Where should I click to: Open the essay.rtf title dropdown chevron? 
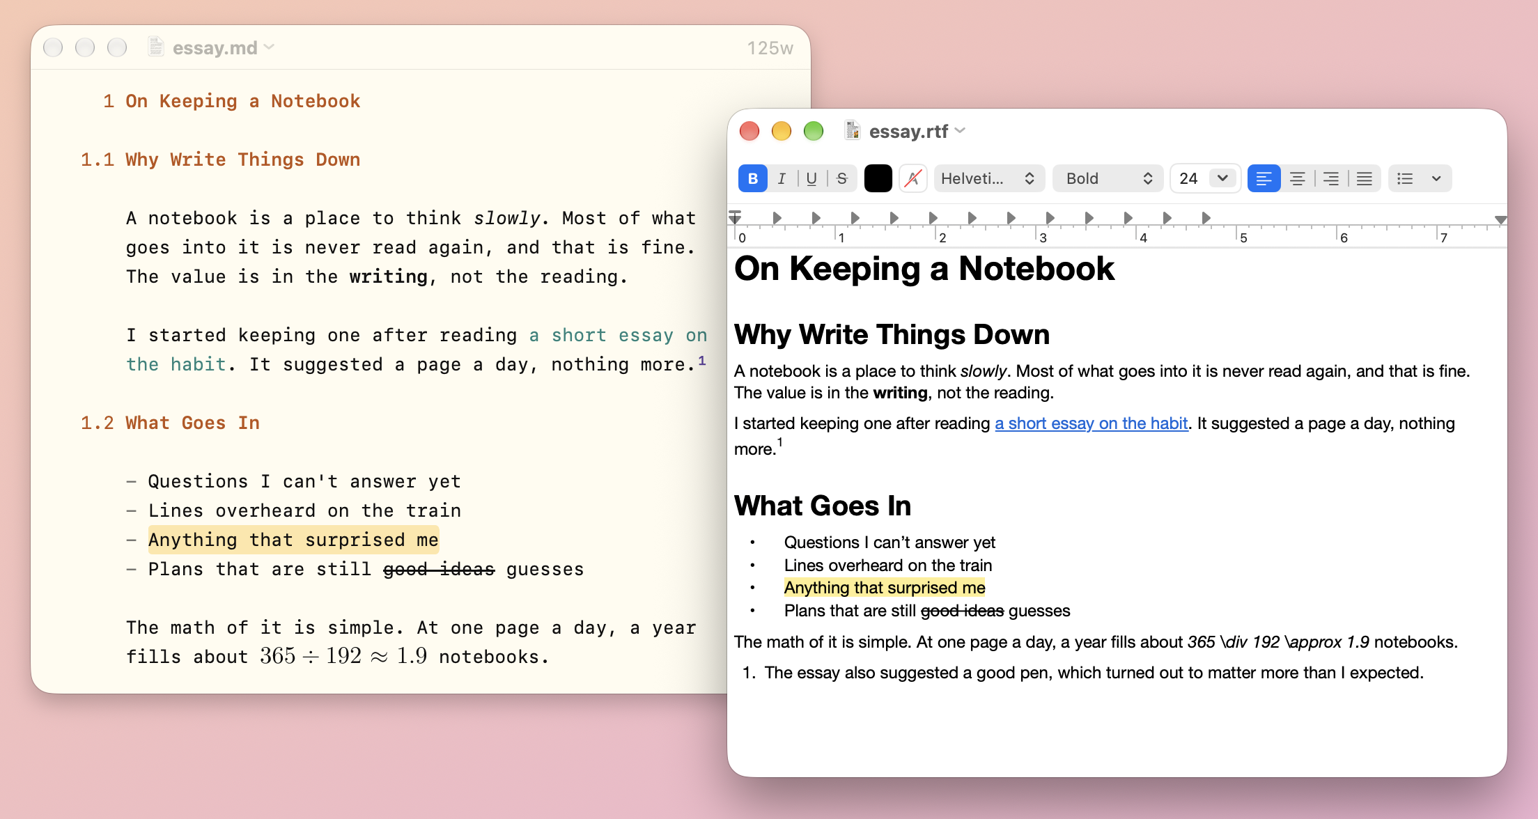(961, 130)
